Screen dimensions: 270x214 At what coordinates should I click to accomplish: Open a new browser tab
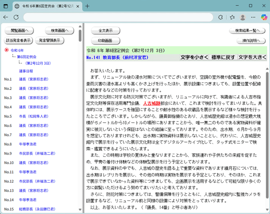coord(87,6)
